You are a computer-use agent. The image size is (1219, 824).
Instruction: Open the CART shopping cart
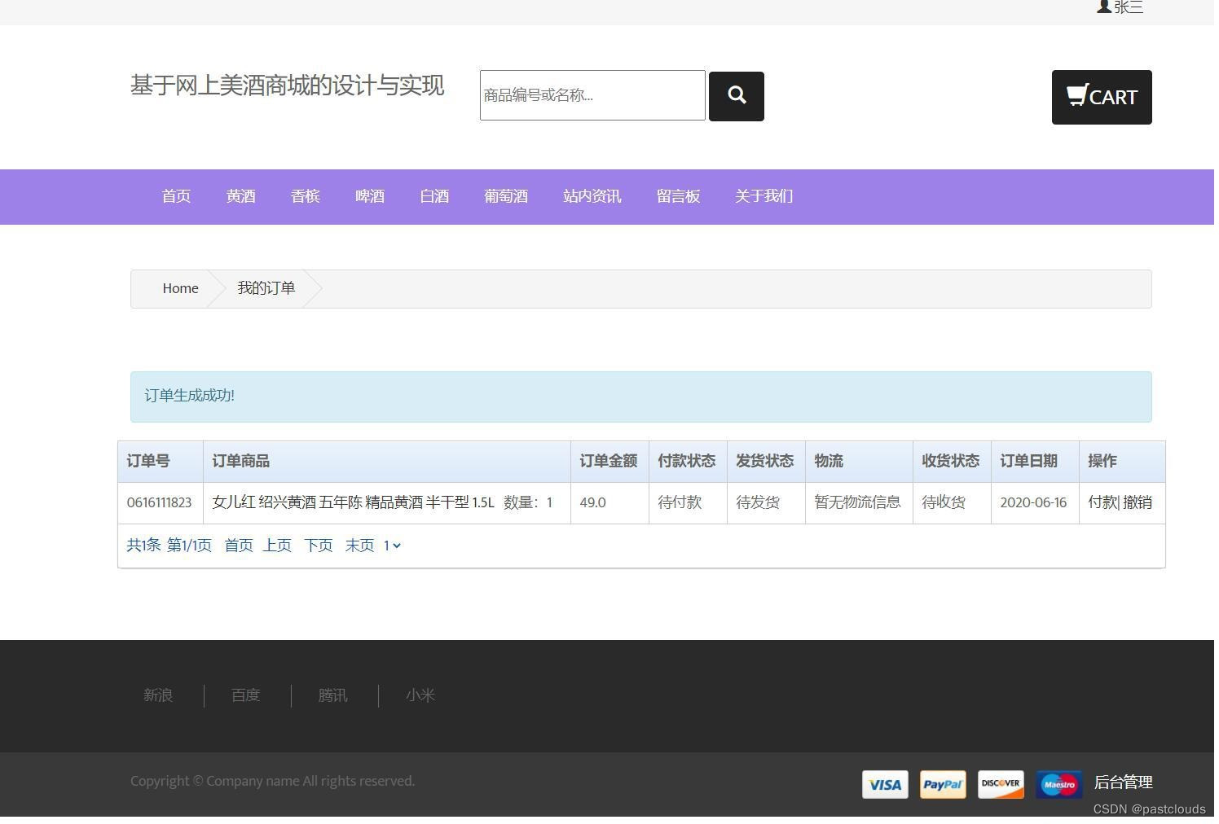tap(1102, 97)
